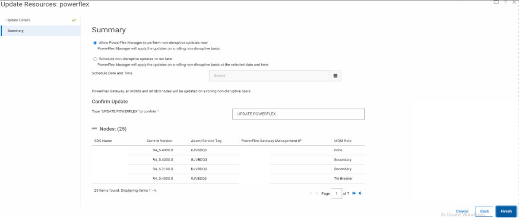Cancel the update wizard
Screen dimensions: 519x218
462,211
